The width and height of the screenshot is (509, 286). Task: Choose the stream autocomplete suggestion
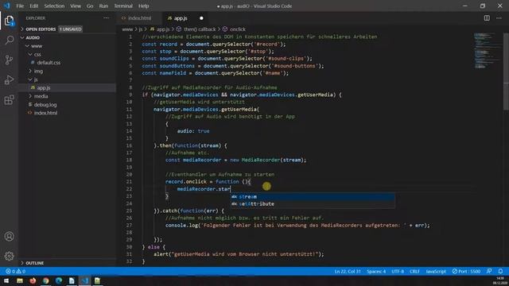(313, 197)
